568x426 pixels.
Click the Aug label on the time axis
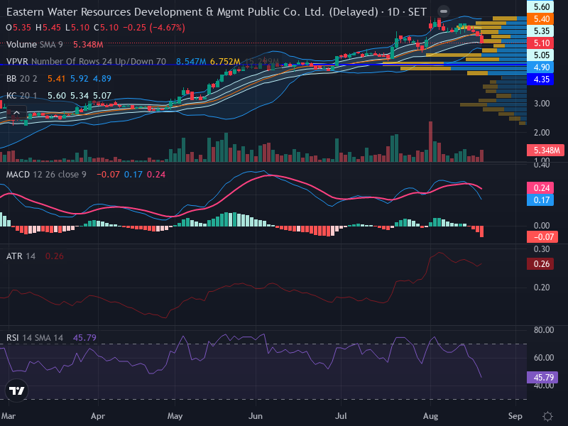(x=430, y=416)
